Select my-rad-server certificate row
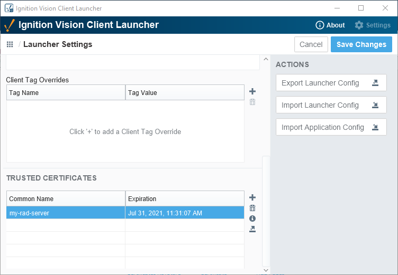This screenshot has height=275, width=398. pos(125,213)
